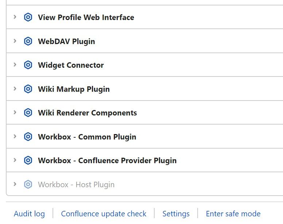The image size is (283, 224).
Task: Open Confluence update check link
Action: click(104, 214)
